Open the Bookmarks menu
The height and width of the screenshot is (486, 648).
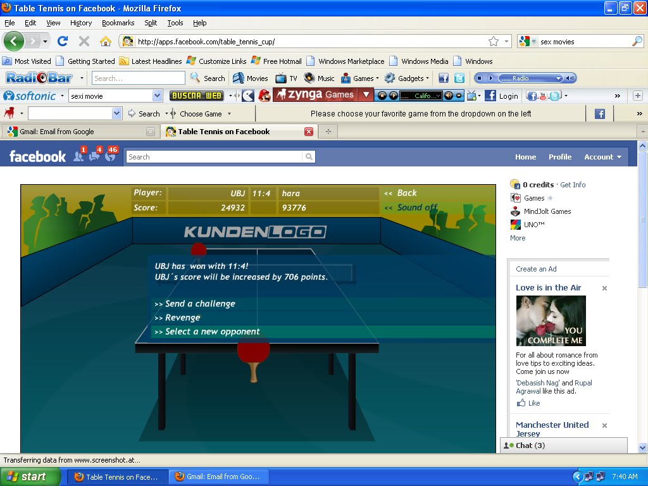coord(118,23)
